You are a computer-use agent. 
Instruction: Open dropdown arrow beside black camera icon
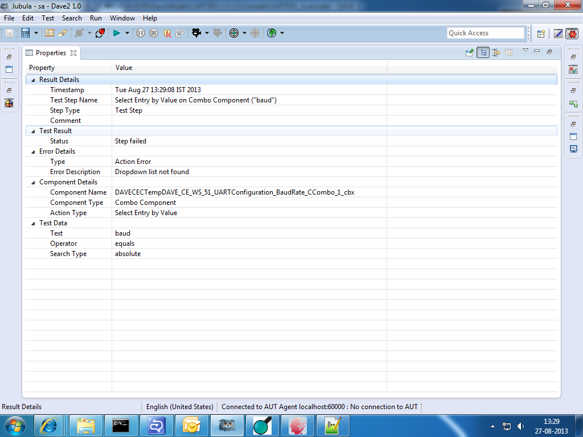tap(207, 33)
